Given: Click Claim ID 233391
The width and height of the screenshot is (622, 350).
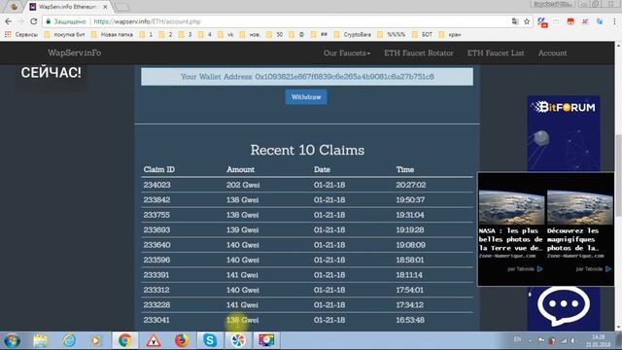Looking at the screenshot, I should coord(156,275).
